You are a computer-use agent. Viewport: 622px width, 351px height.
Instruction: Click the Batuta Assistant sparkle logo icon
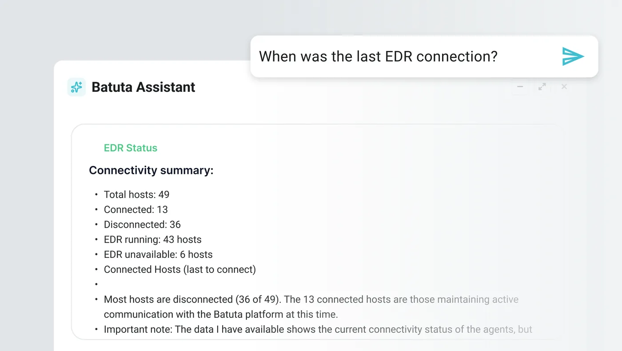click(x=76, y=87)
